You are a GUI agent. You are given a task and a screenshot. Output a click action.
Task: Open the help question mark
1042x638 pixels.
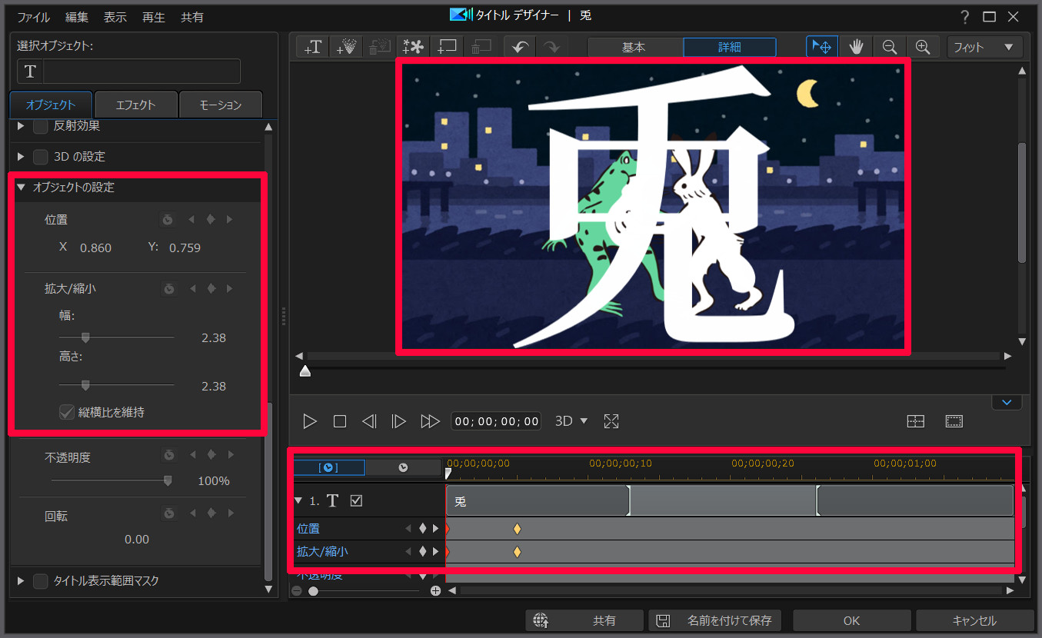point(965,17)
